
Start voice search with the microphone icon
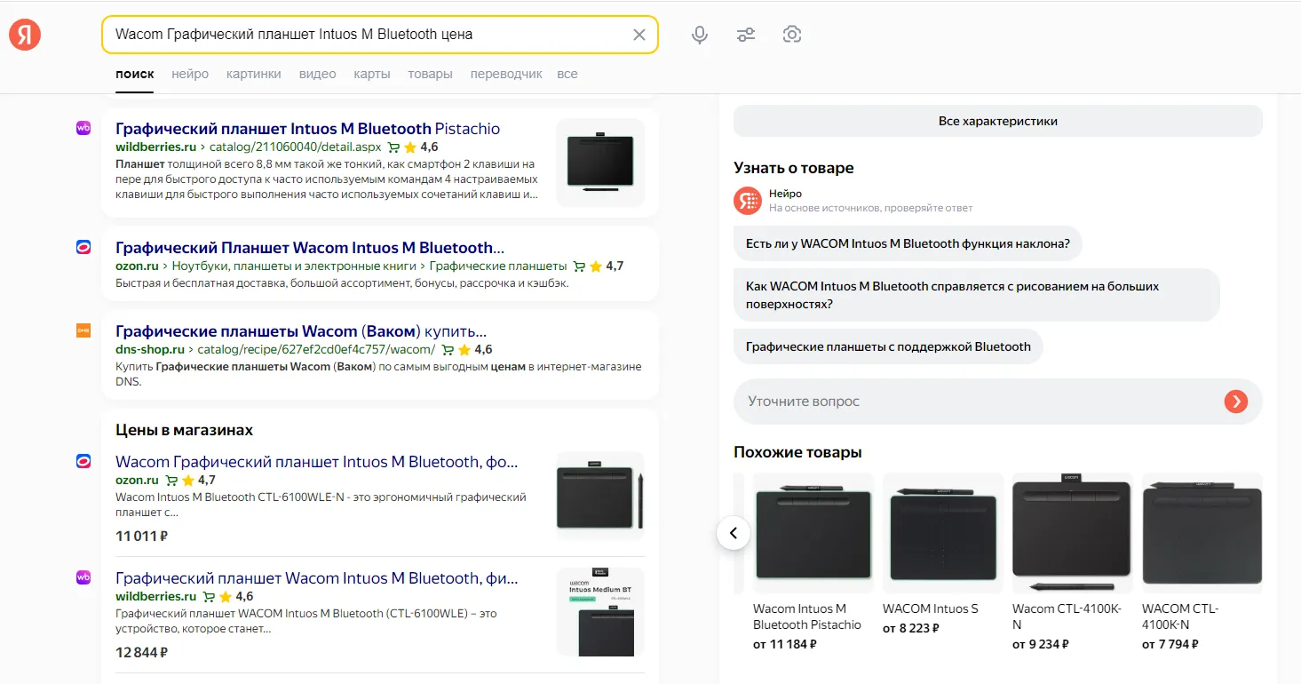pos(700,35)
